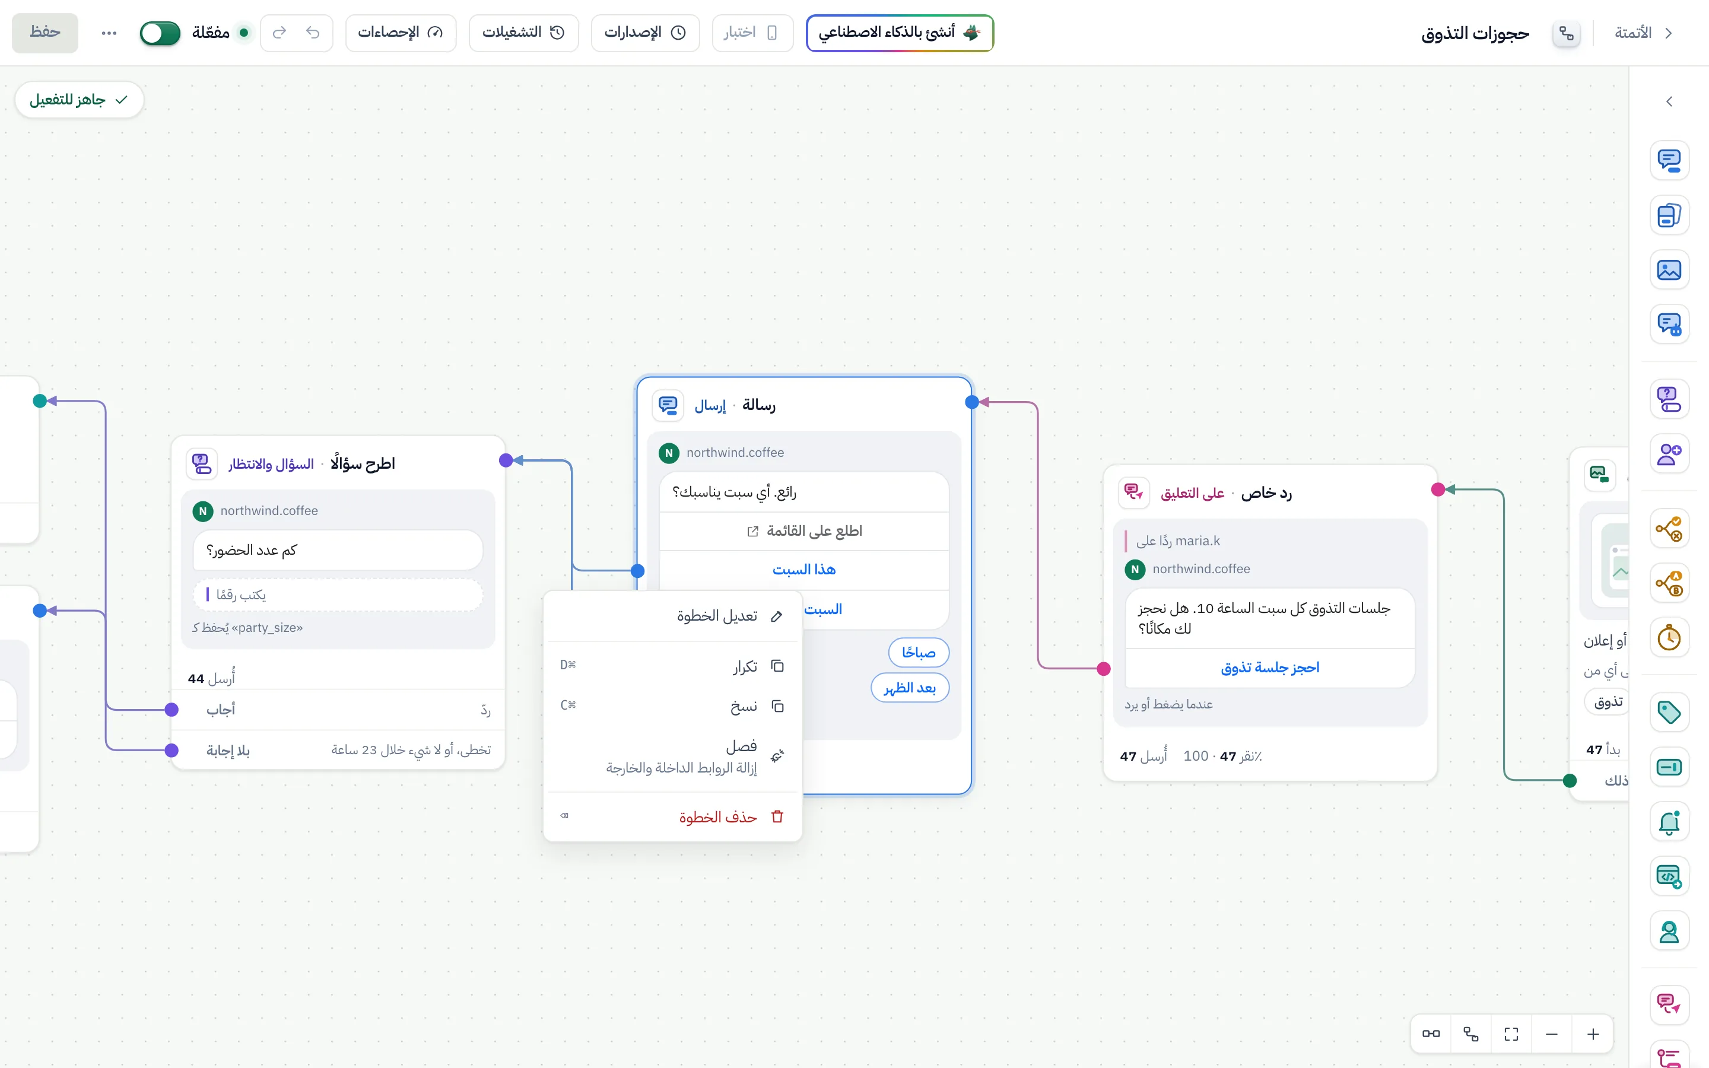Choose نسخ in context menu

672,706
